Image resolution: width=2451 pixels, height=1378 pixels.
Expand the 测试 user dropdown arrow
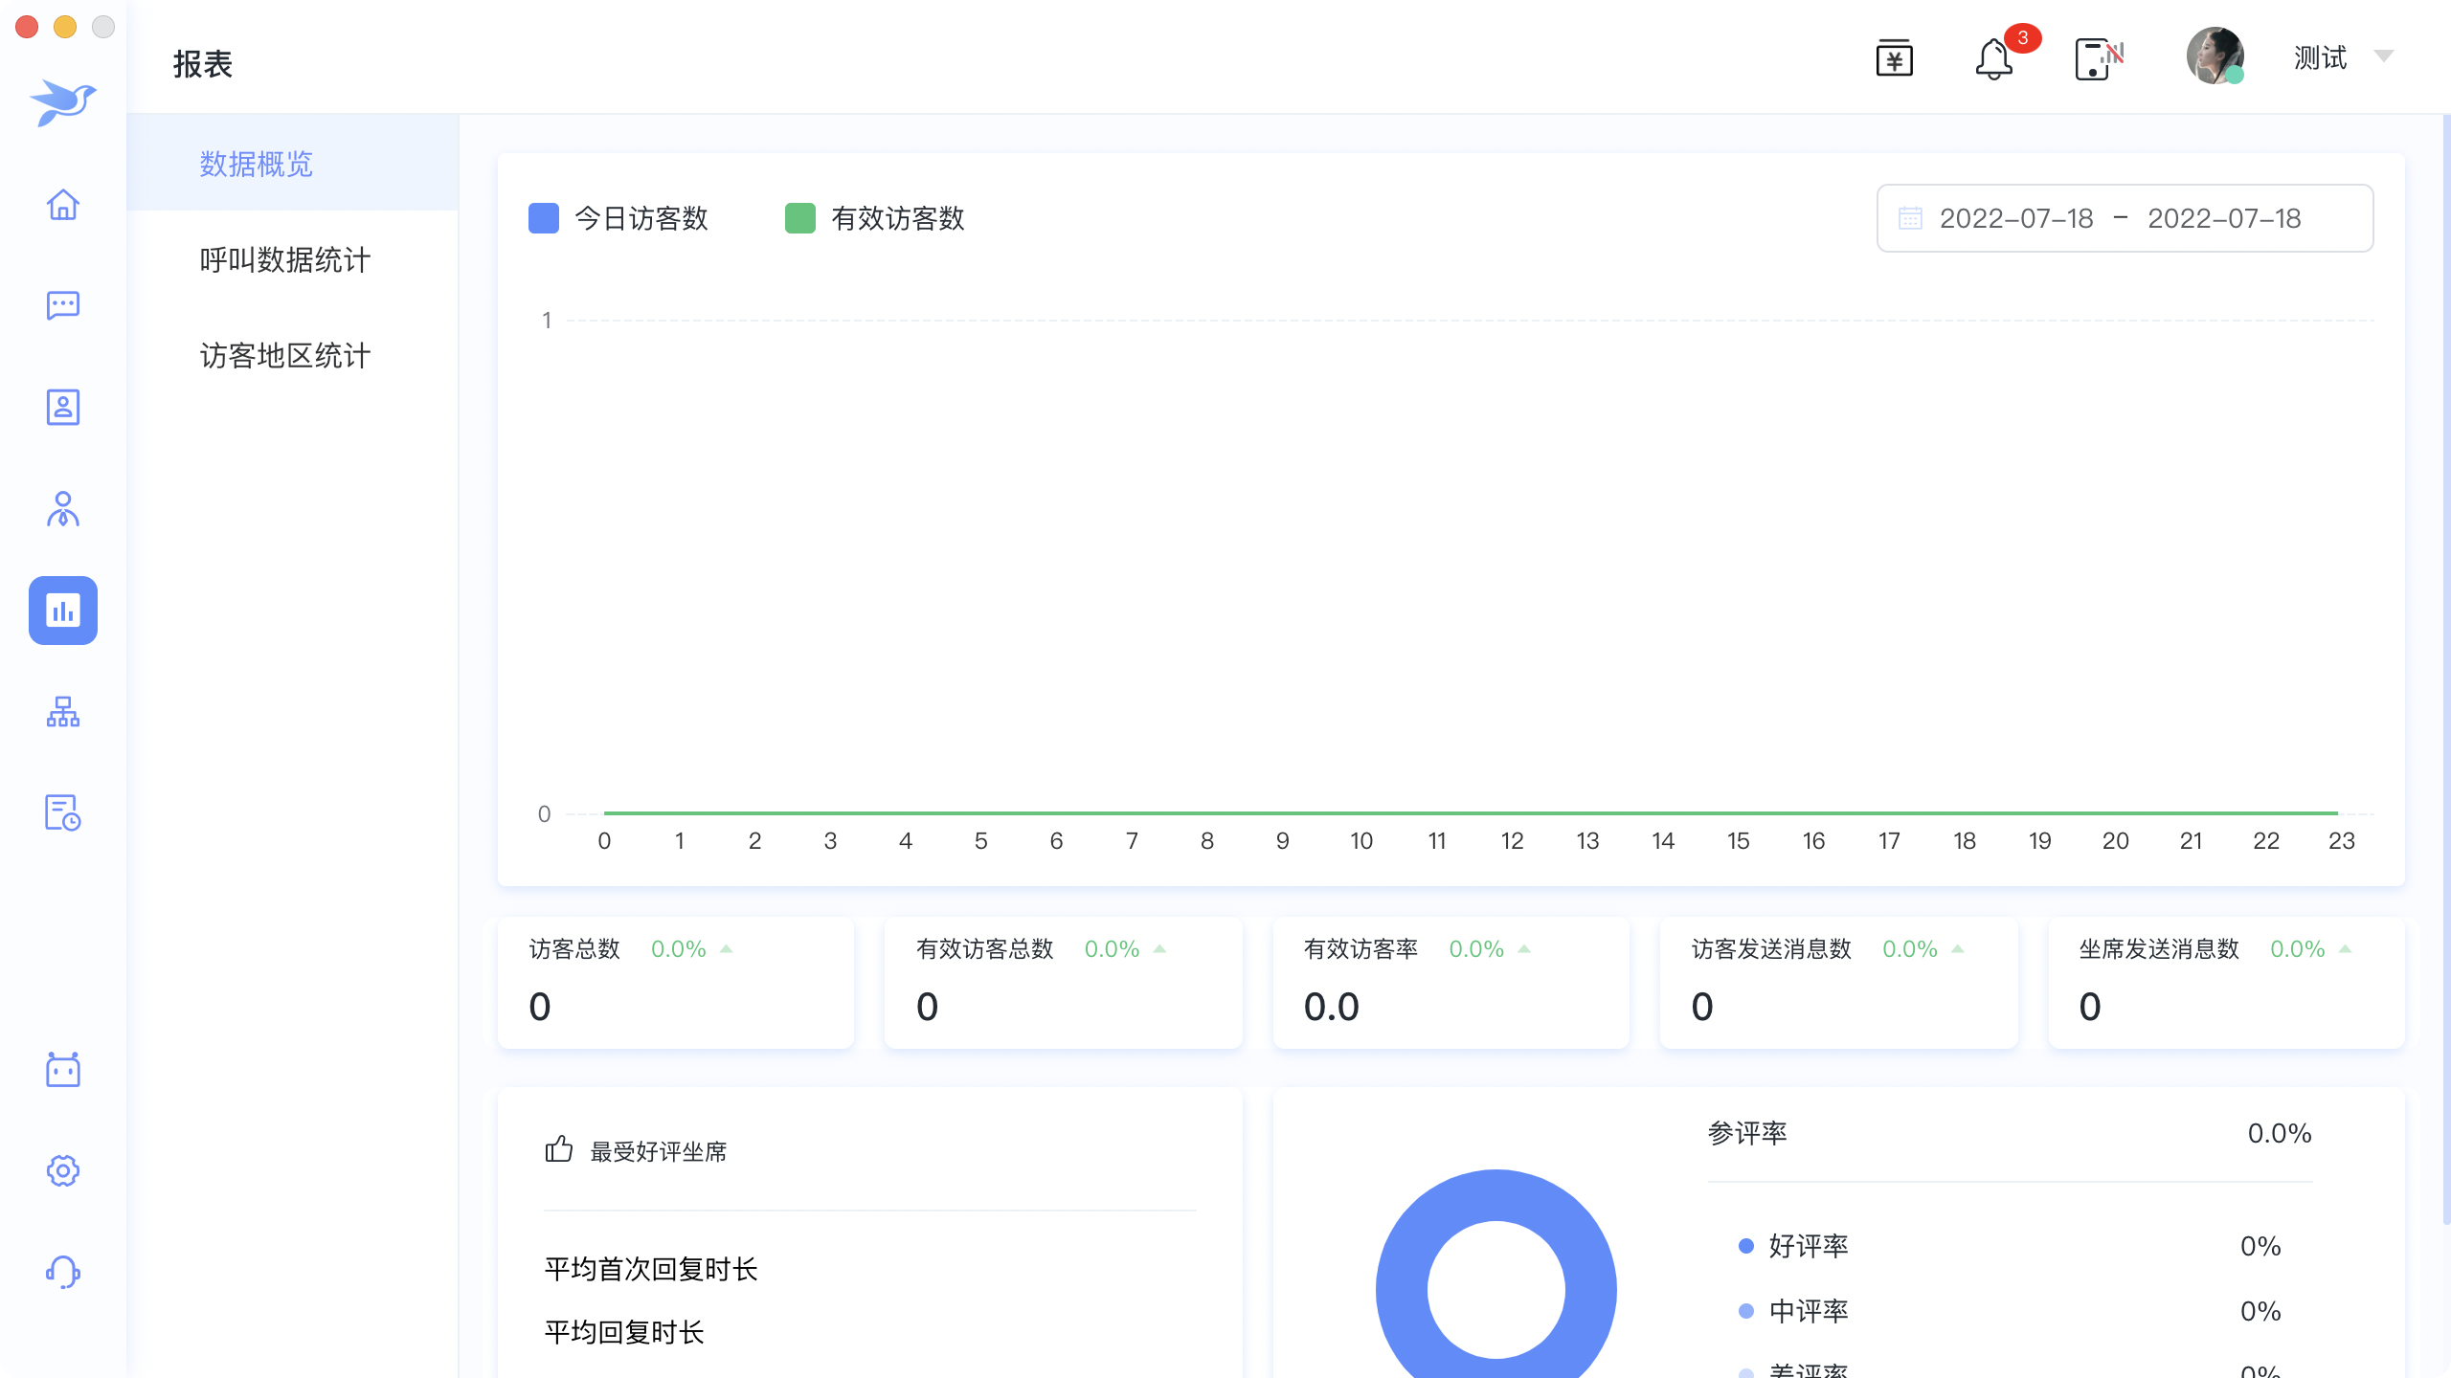point(2384,56)
